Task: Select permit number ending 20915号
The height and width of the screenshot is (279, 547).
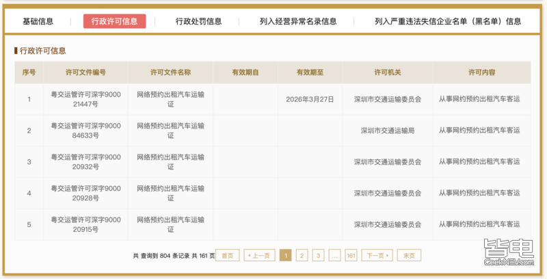Action: pos(86,224)
